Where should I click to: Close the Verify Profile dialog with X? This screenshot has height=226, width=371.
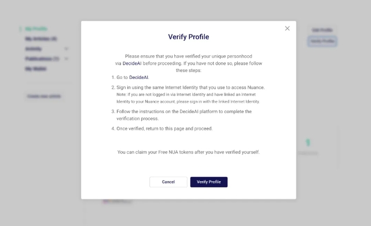pos(287,28)
